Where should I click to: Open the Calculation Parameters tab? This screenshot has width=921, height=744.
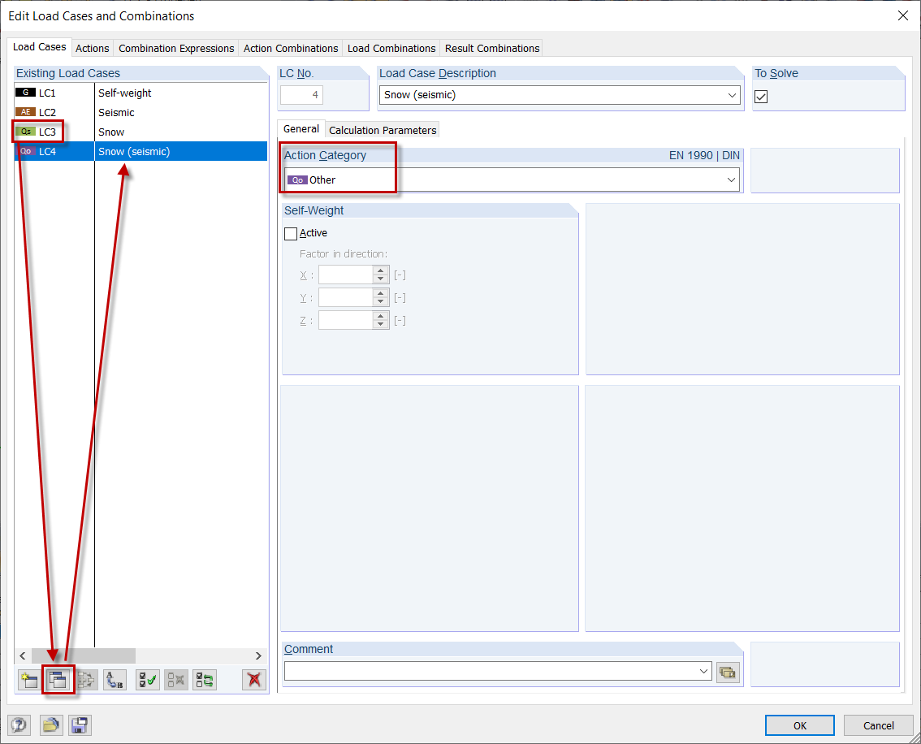[x=382, y=129]
